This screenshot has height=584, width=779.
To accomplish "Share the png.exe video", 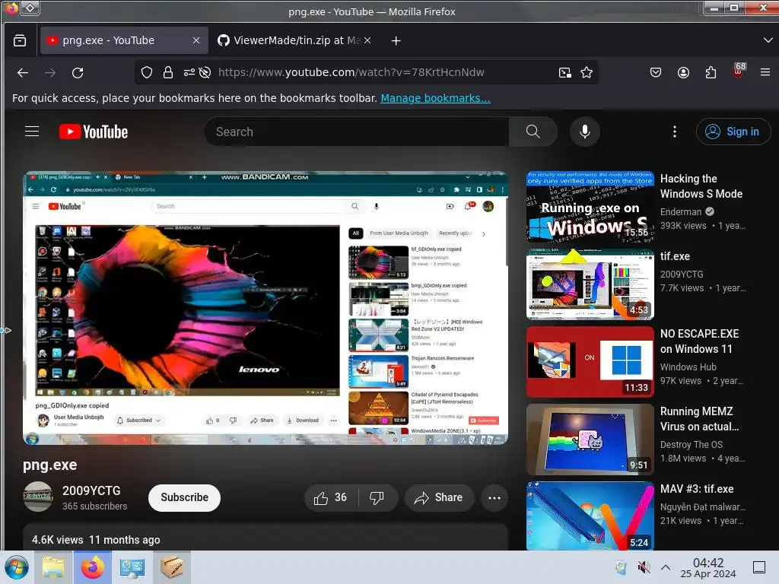I will 439,497.
